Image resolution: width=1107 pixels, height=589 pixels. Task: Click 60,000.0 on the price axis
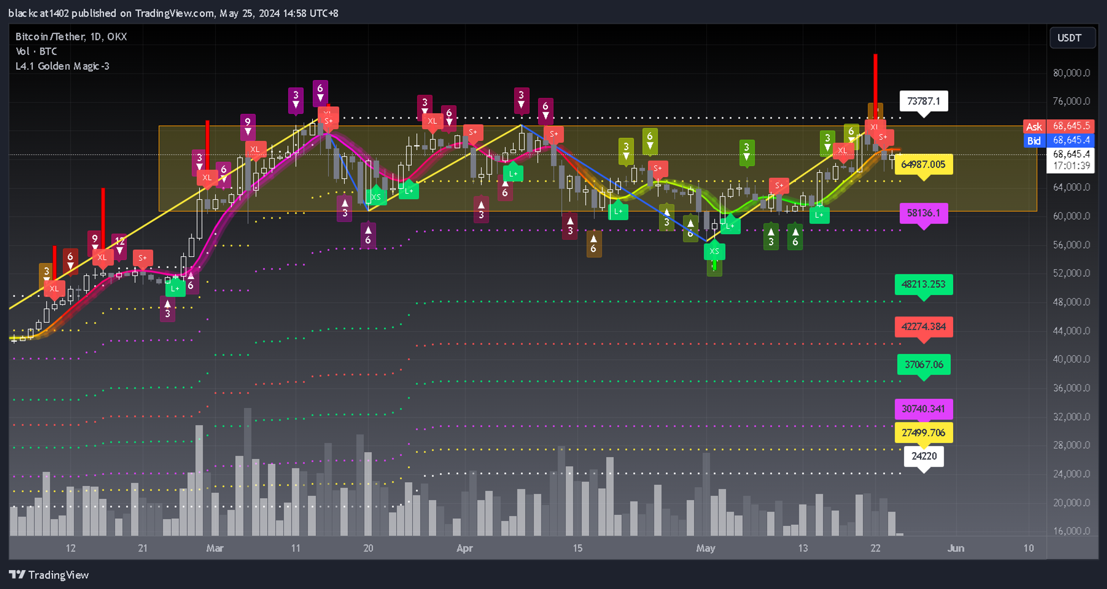click(x=1072, y=216)
